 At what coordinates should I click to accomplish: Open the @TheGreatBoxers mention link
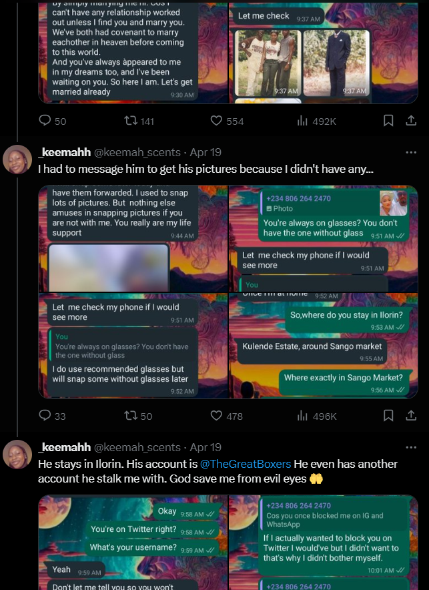[246, 464]
